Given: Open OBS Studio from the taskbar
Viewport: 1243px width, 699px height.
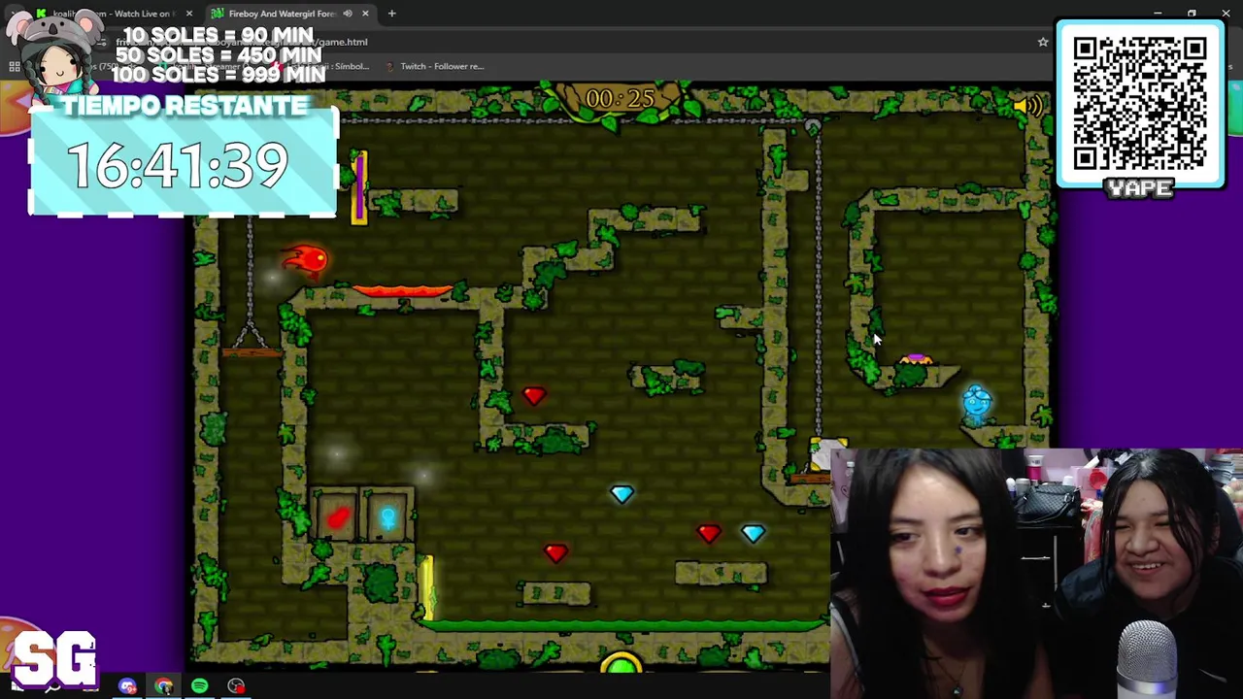Looking at the screenshot, I should tap(236, 686).
